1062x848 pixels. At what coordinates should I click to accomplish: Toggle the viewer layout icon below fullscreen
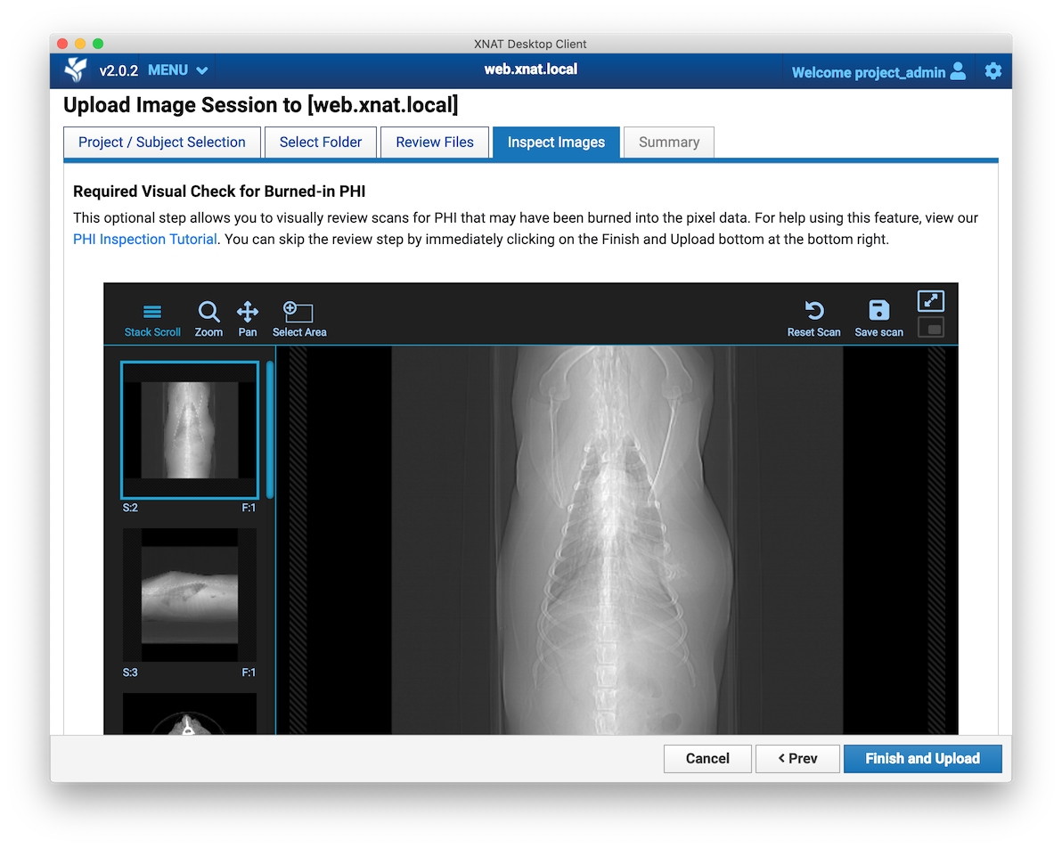point(930,329)
